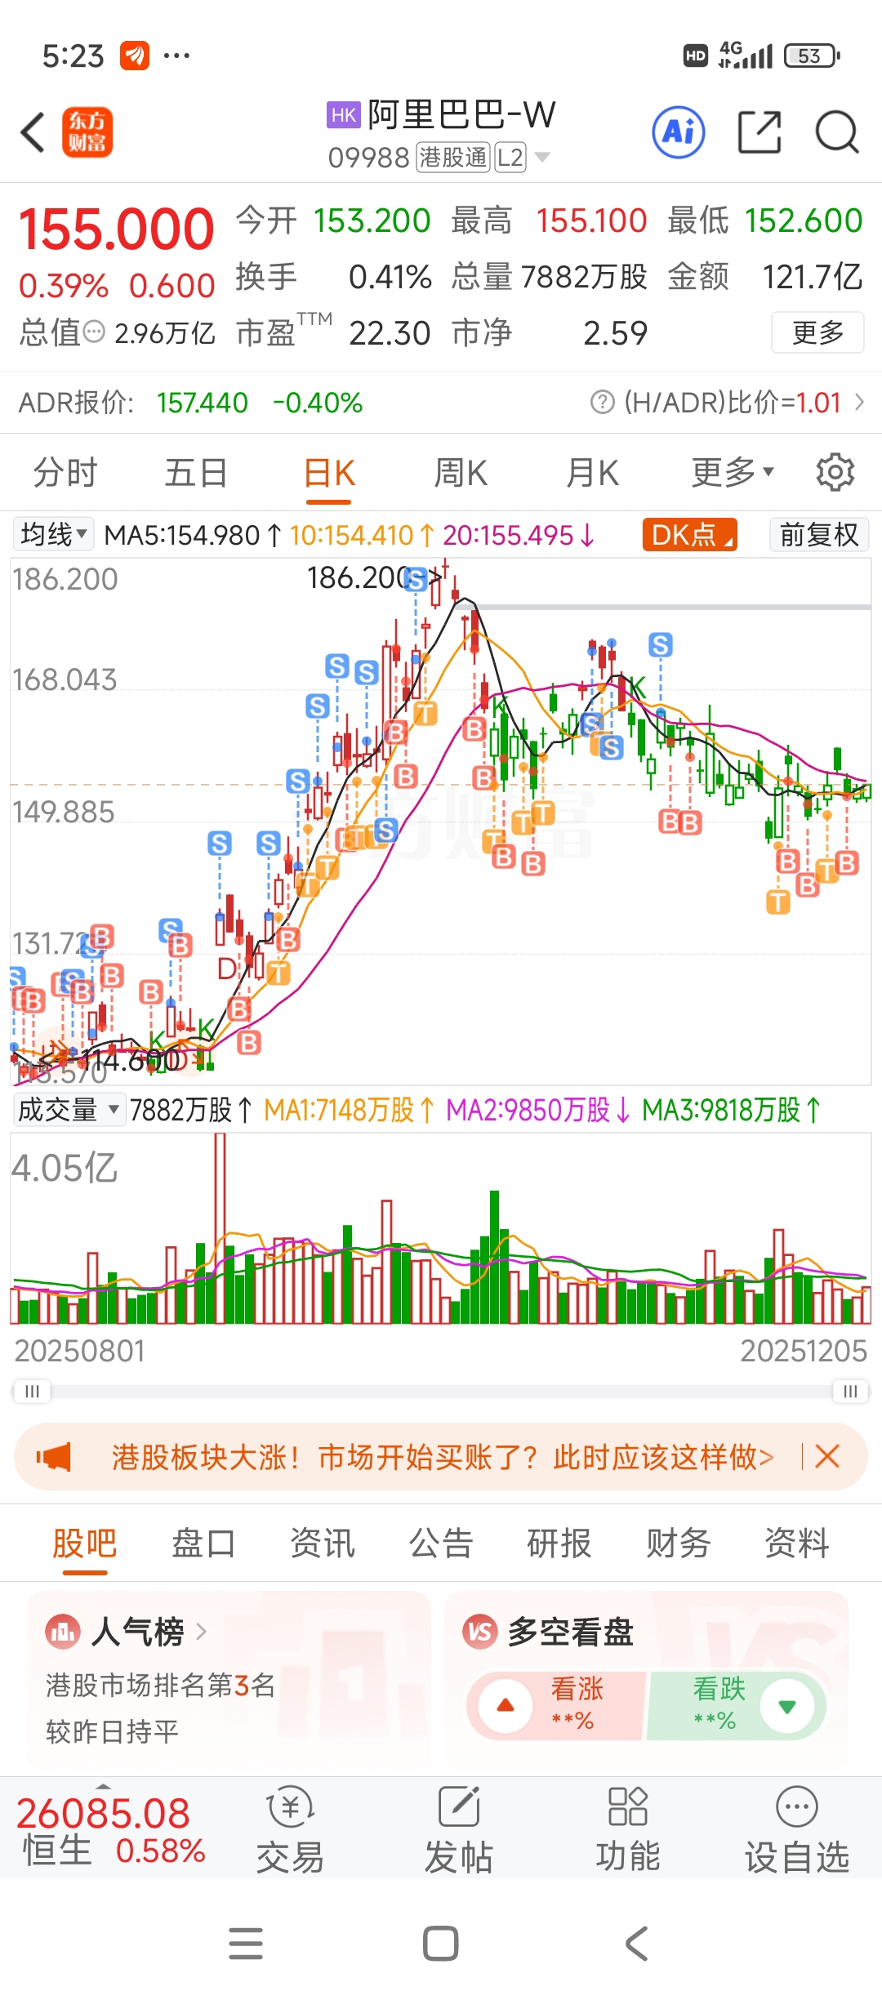
Task: Toggle 前复权 price adjustment
Action: pyautogui.click(x=819, y=535)
